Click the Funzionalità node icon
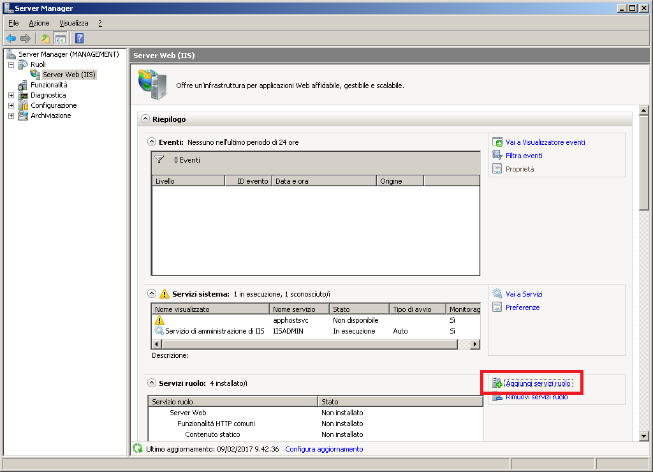653x472 pixels. pyautogui.click(x=23, y=85)
